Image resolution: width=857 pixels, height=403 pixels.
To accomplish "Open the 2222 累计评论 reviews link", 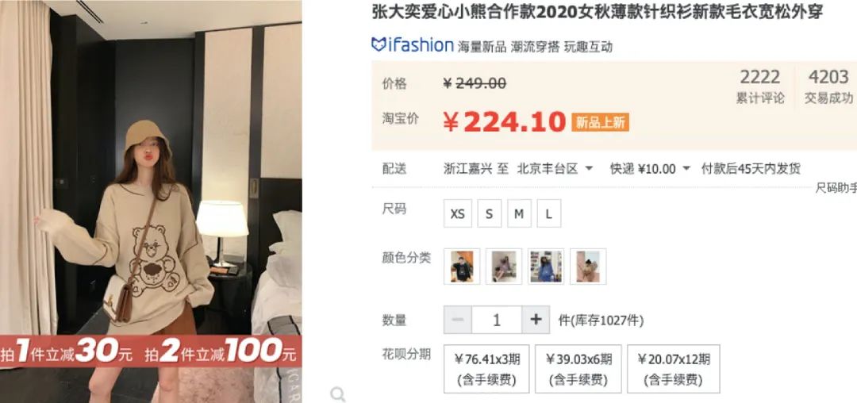I will coord(759,86).
